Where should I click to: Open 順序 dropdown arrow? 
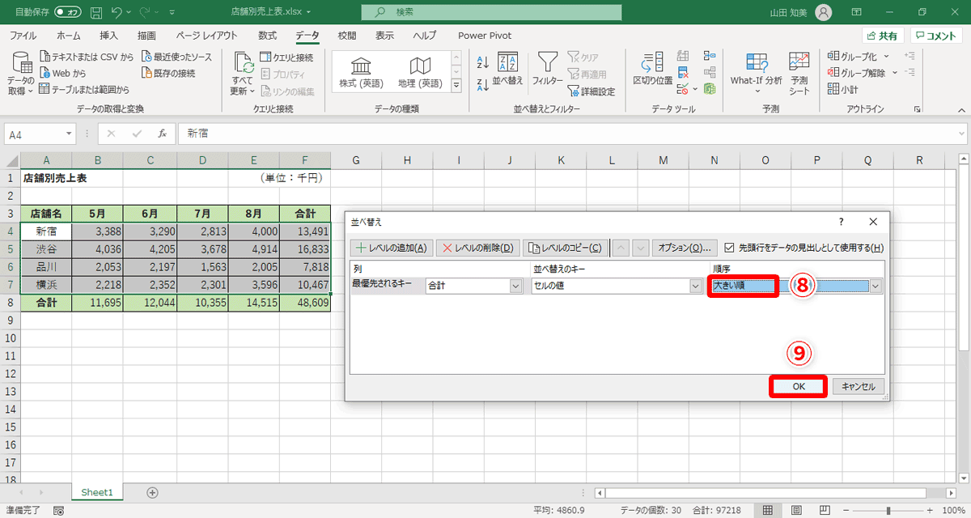click(876, 286)
